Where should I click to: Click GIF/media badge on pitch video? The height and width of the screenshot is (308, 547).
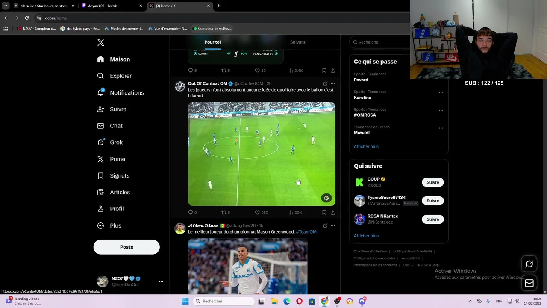(x=326, y=198)
